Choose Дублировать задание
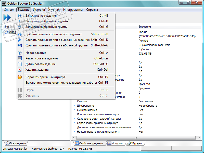The width and height of the screenshot is (204, 153). coord(66,64)
